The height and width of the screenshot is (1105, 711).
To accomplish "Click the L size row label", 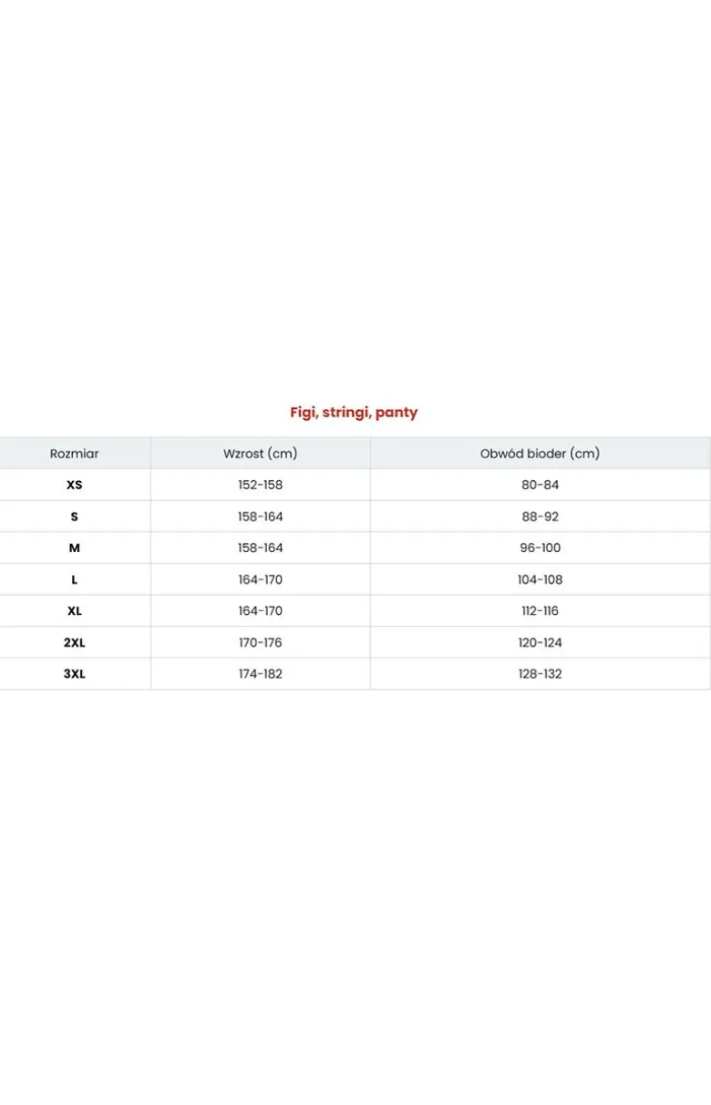I will tap(75, 579).
